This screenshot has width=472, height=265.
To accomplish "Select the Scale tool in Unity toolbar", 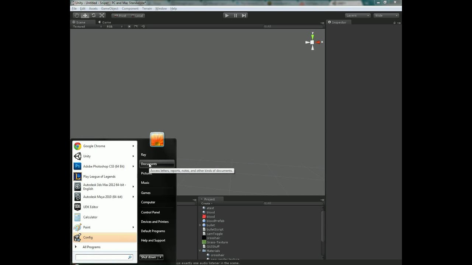I will coord(102,15).
